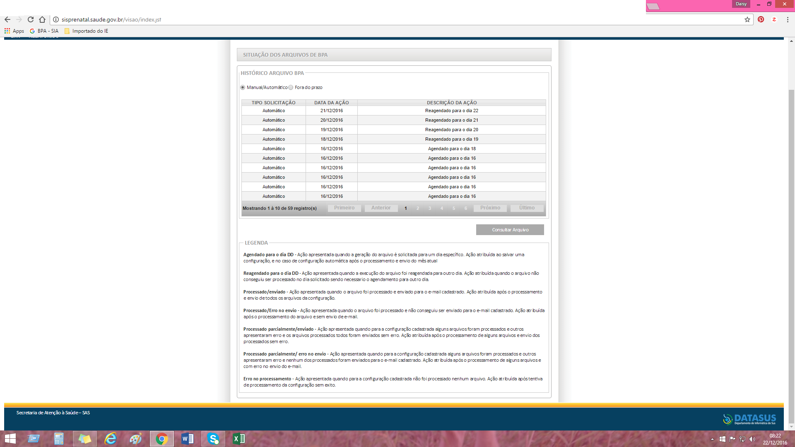Select the Manual/Automático radio option
795x447 pixels.
(243, 87)
